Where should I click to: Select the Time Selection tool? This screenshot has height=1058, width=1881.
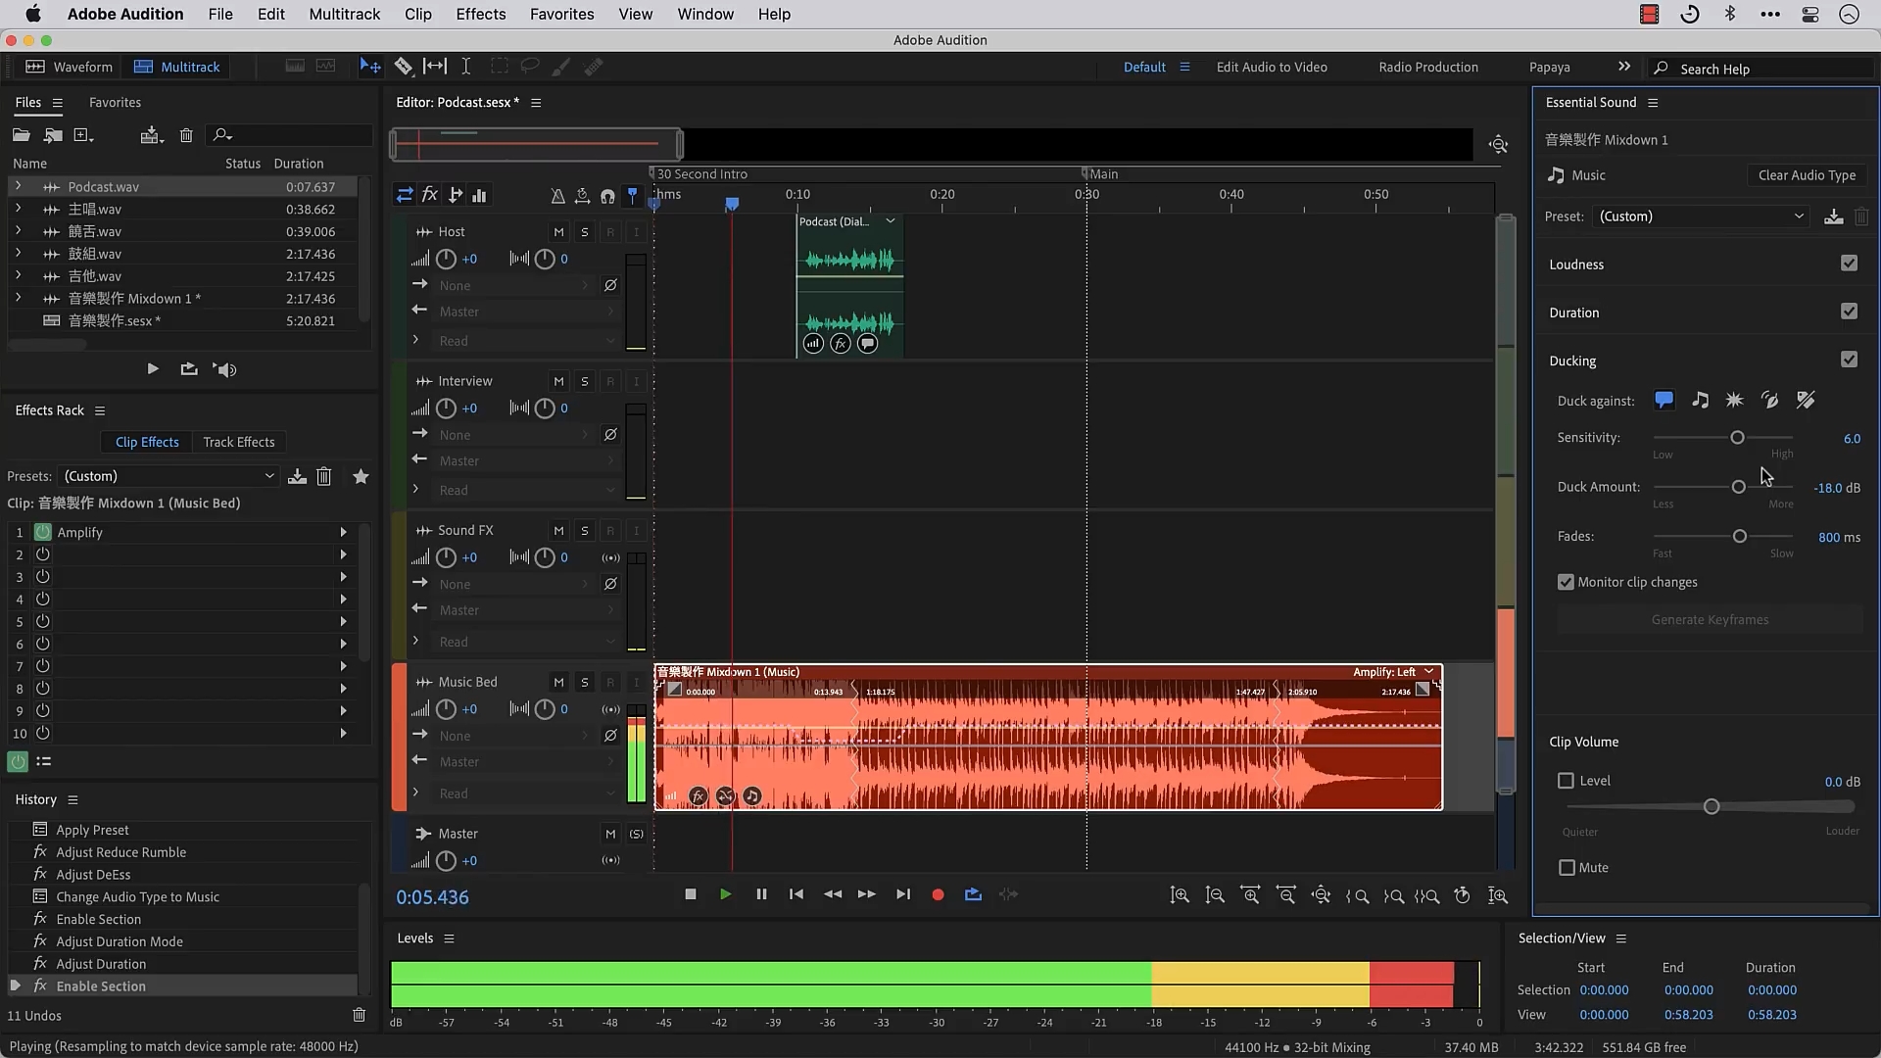[466, 67]
